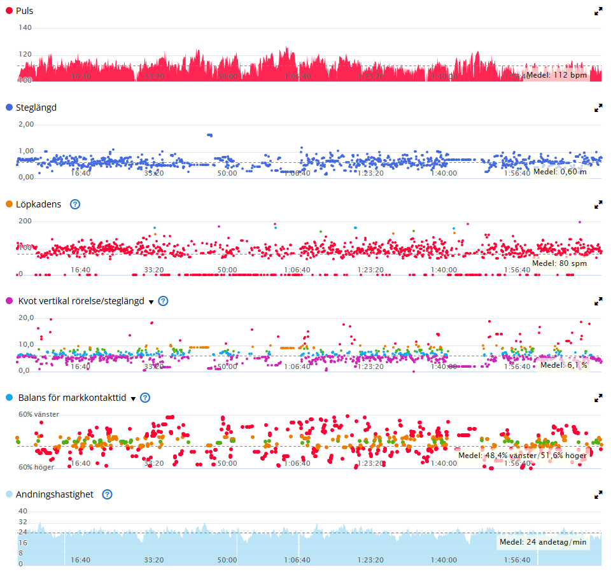The image size is (611, 572).
Task: Click the 'Medel: 0,60 m' label
Action: [x=559, y=171]
